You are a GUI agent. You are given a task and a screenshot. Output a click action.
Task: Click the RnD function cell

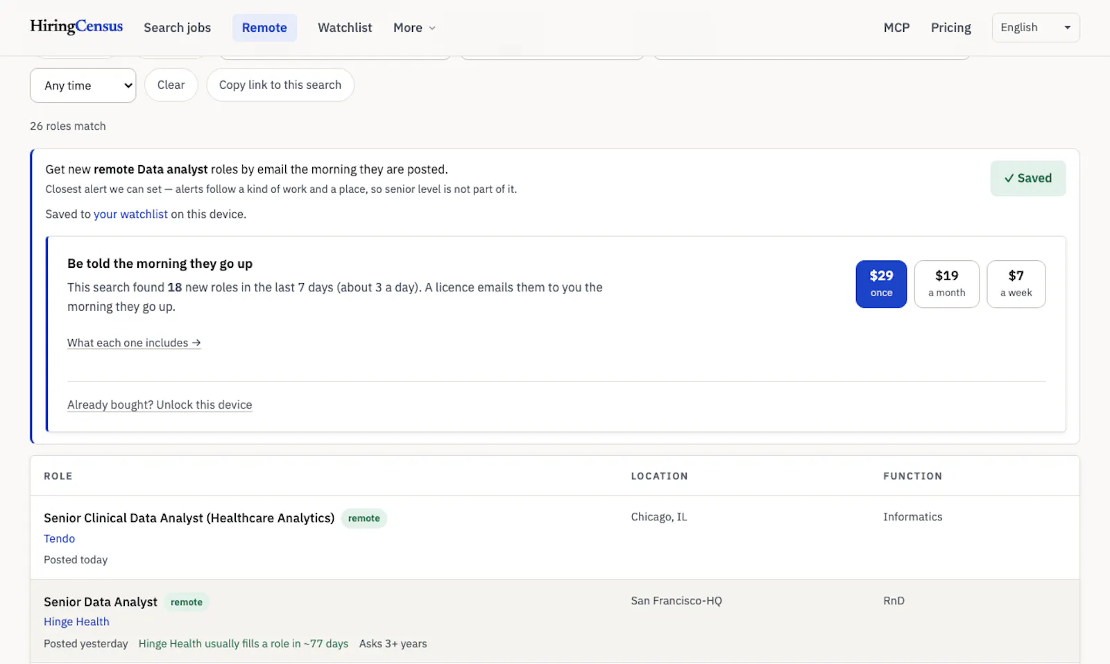coord(894,601)
